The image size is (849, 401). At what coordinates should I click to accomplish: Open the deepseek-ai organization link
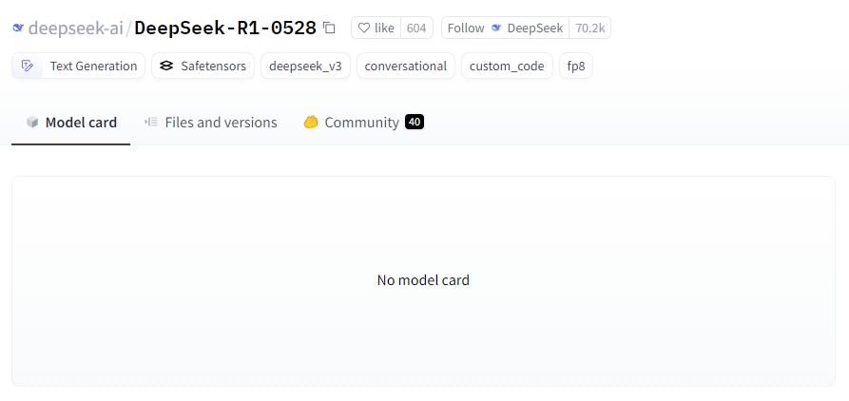(x=76, y=28)
